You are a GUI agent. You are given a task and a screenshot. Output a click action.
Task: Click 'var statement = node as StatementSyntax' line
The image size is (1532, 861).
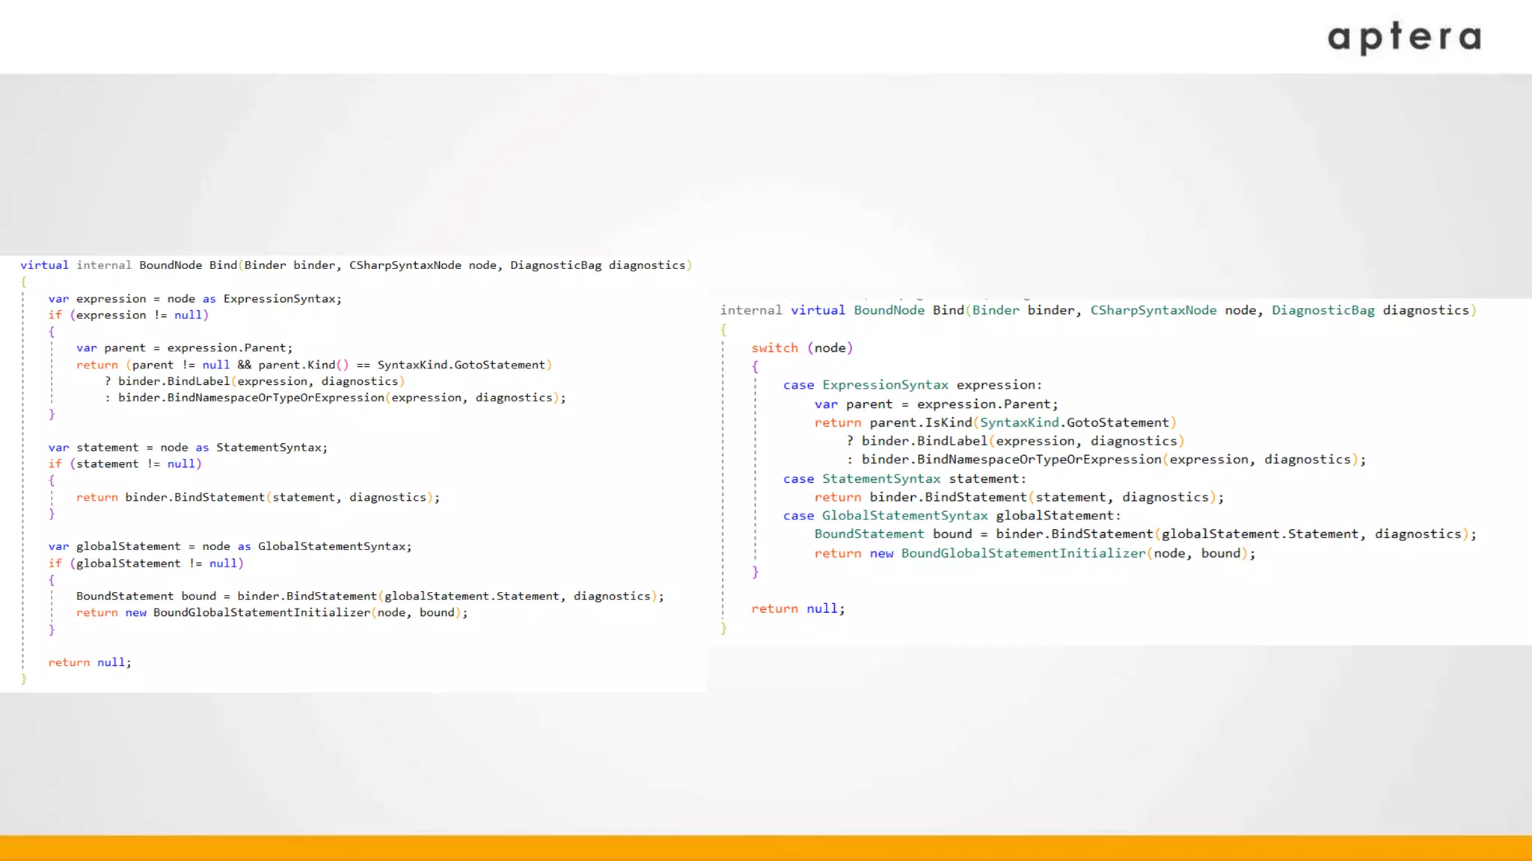click(x=187, y=448)
